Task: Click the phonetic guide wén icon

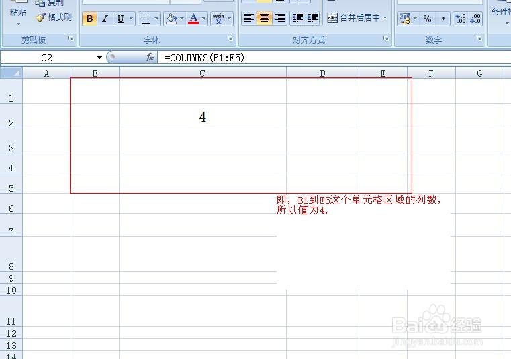Action: (x=218, y=19)
